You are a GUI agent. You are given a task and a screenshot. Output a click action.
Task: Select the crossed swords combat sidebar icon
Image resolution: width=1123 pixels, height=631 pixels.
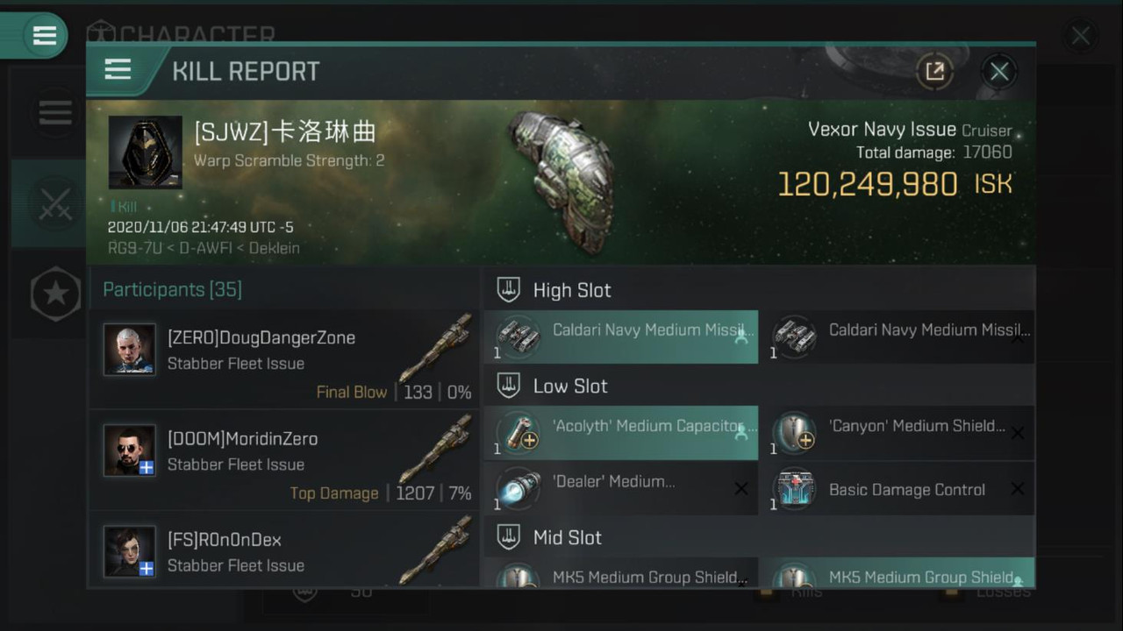[55, 204]
